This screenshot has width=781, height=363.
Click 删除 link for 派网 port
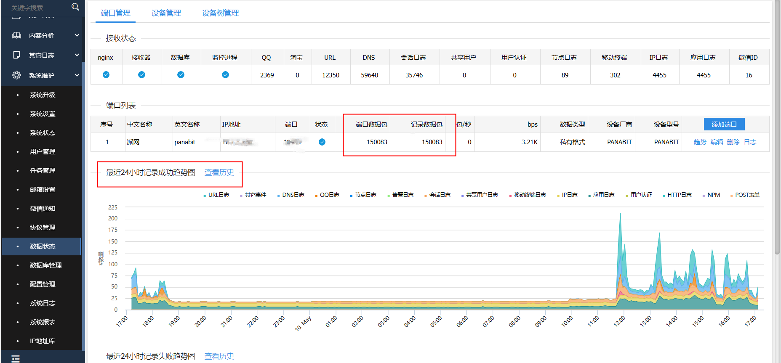click(x=733, y=142)
